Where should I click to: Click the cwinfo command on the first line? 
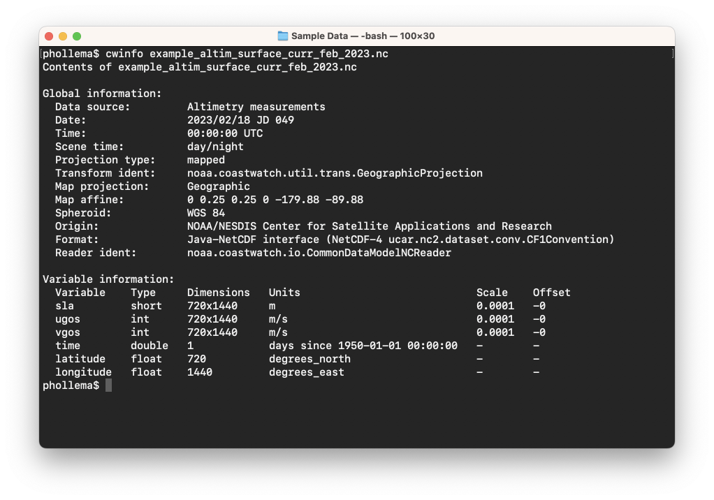click(x=122, y=54)
